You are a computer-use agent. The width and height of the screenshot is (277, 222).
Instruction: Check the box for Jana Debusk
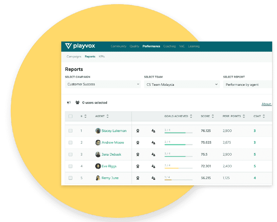click(x=71, y=155)
